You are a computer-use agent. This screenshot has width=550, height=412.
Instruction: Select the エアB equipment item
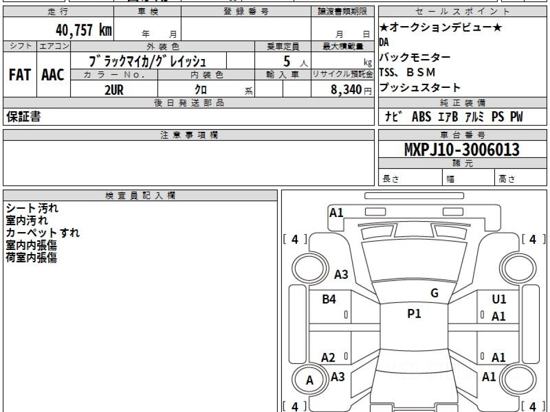coord(448,117)
